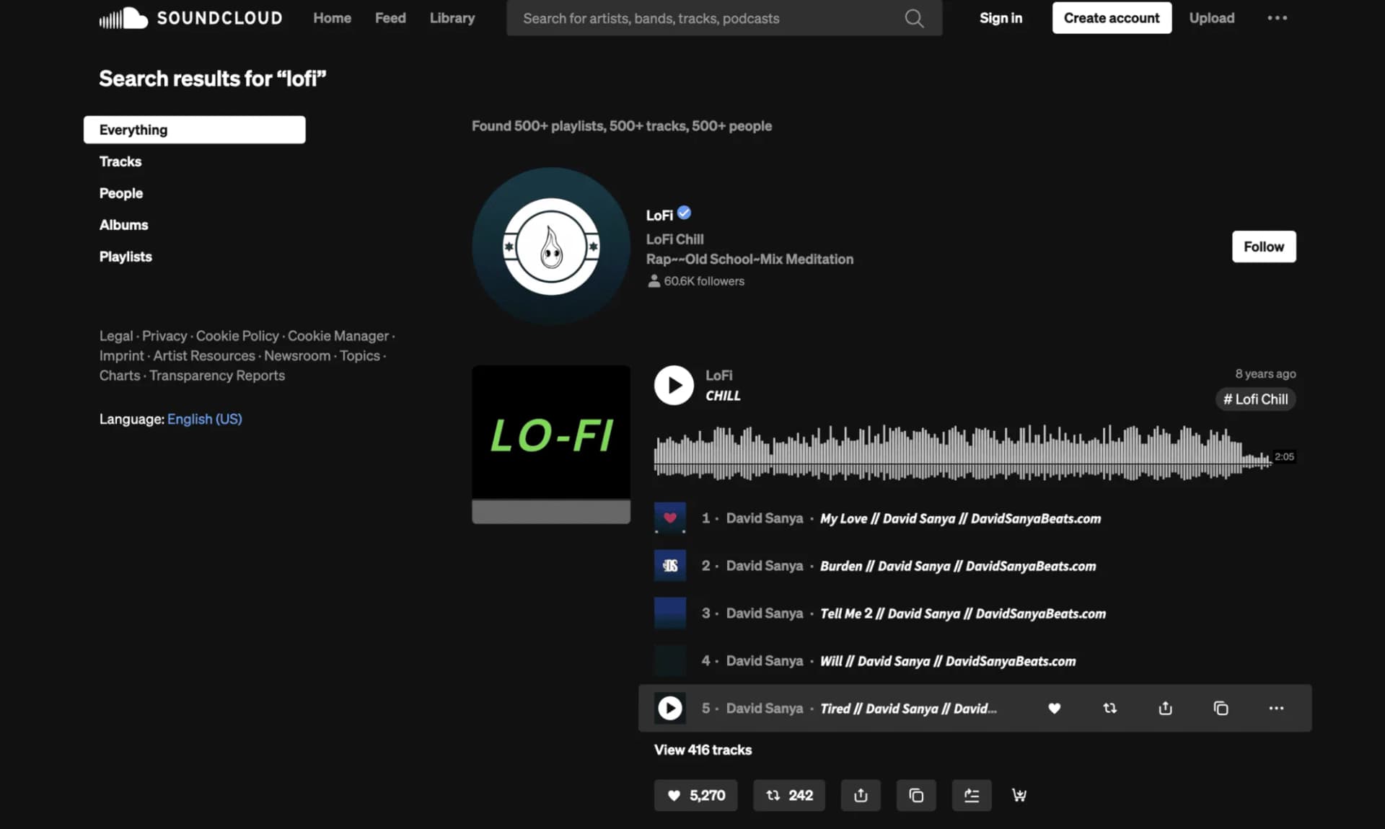
Task: Open the Newsroom footer link
Action: tap(297, 355)
